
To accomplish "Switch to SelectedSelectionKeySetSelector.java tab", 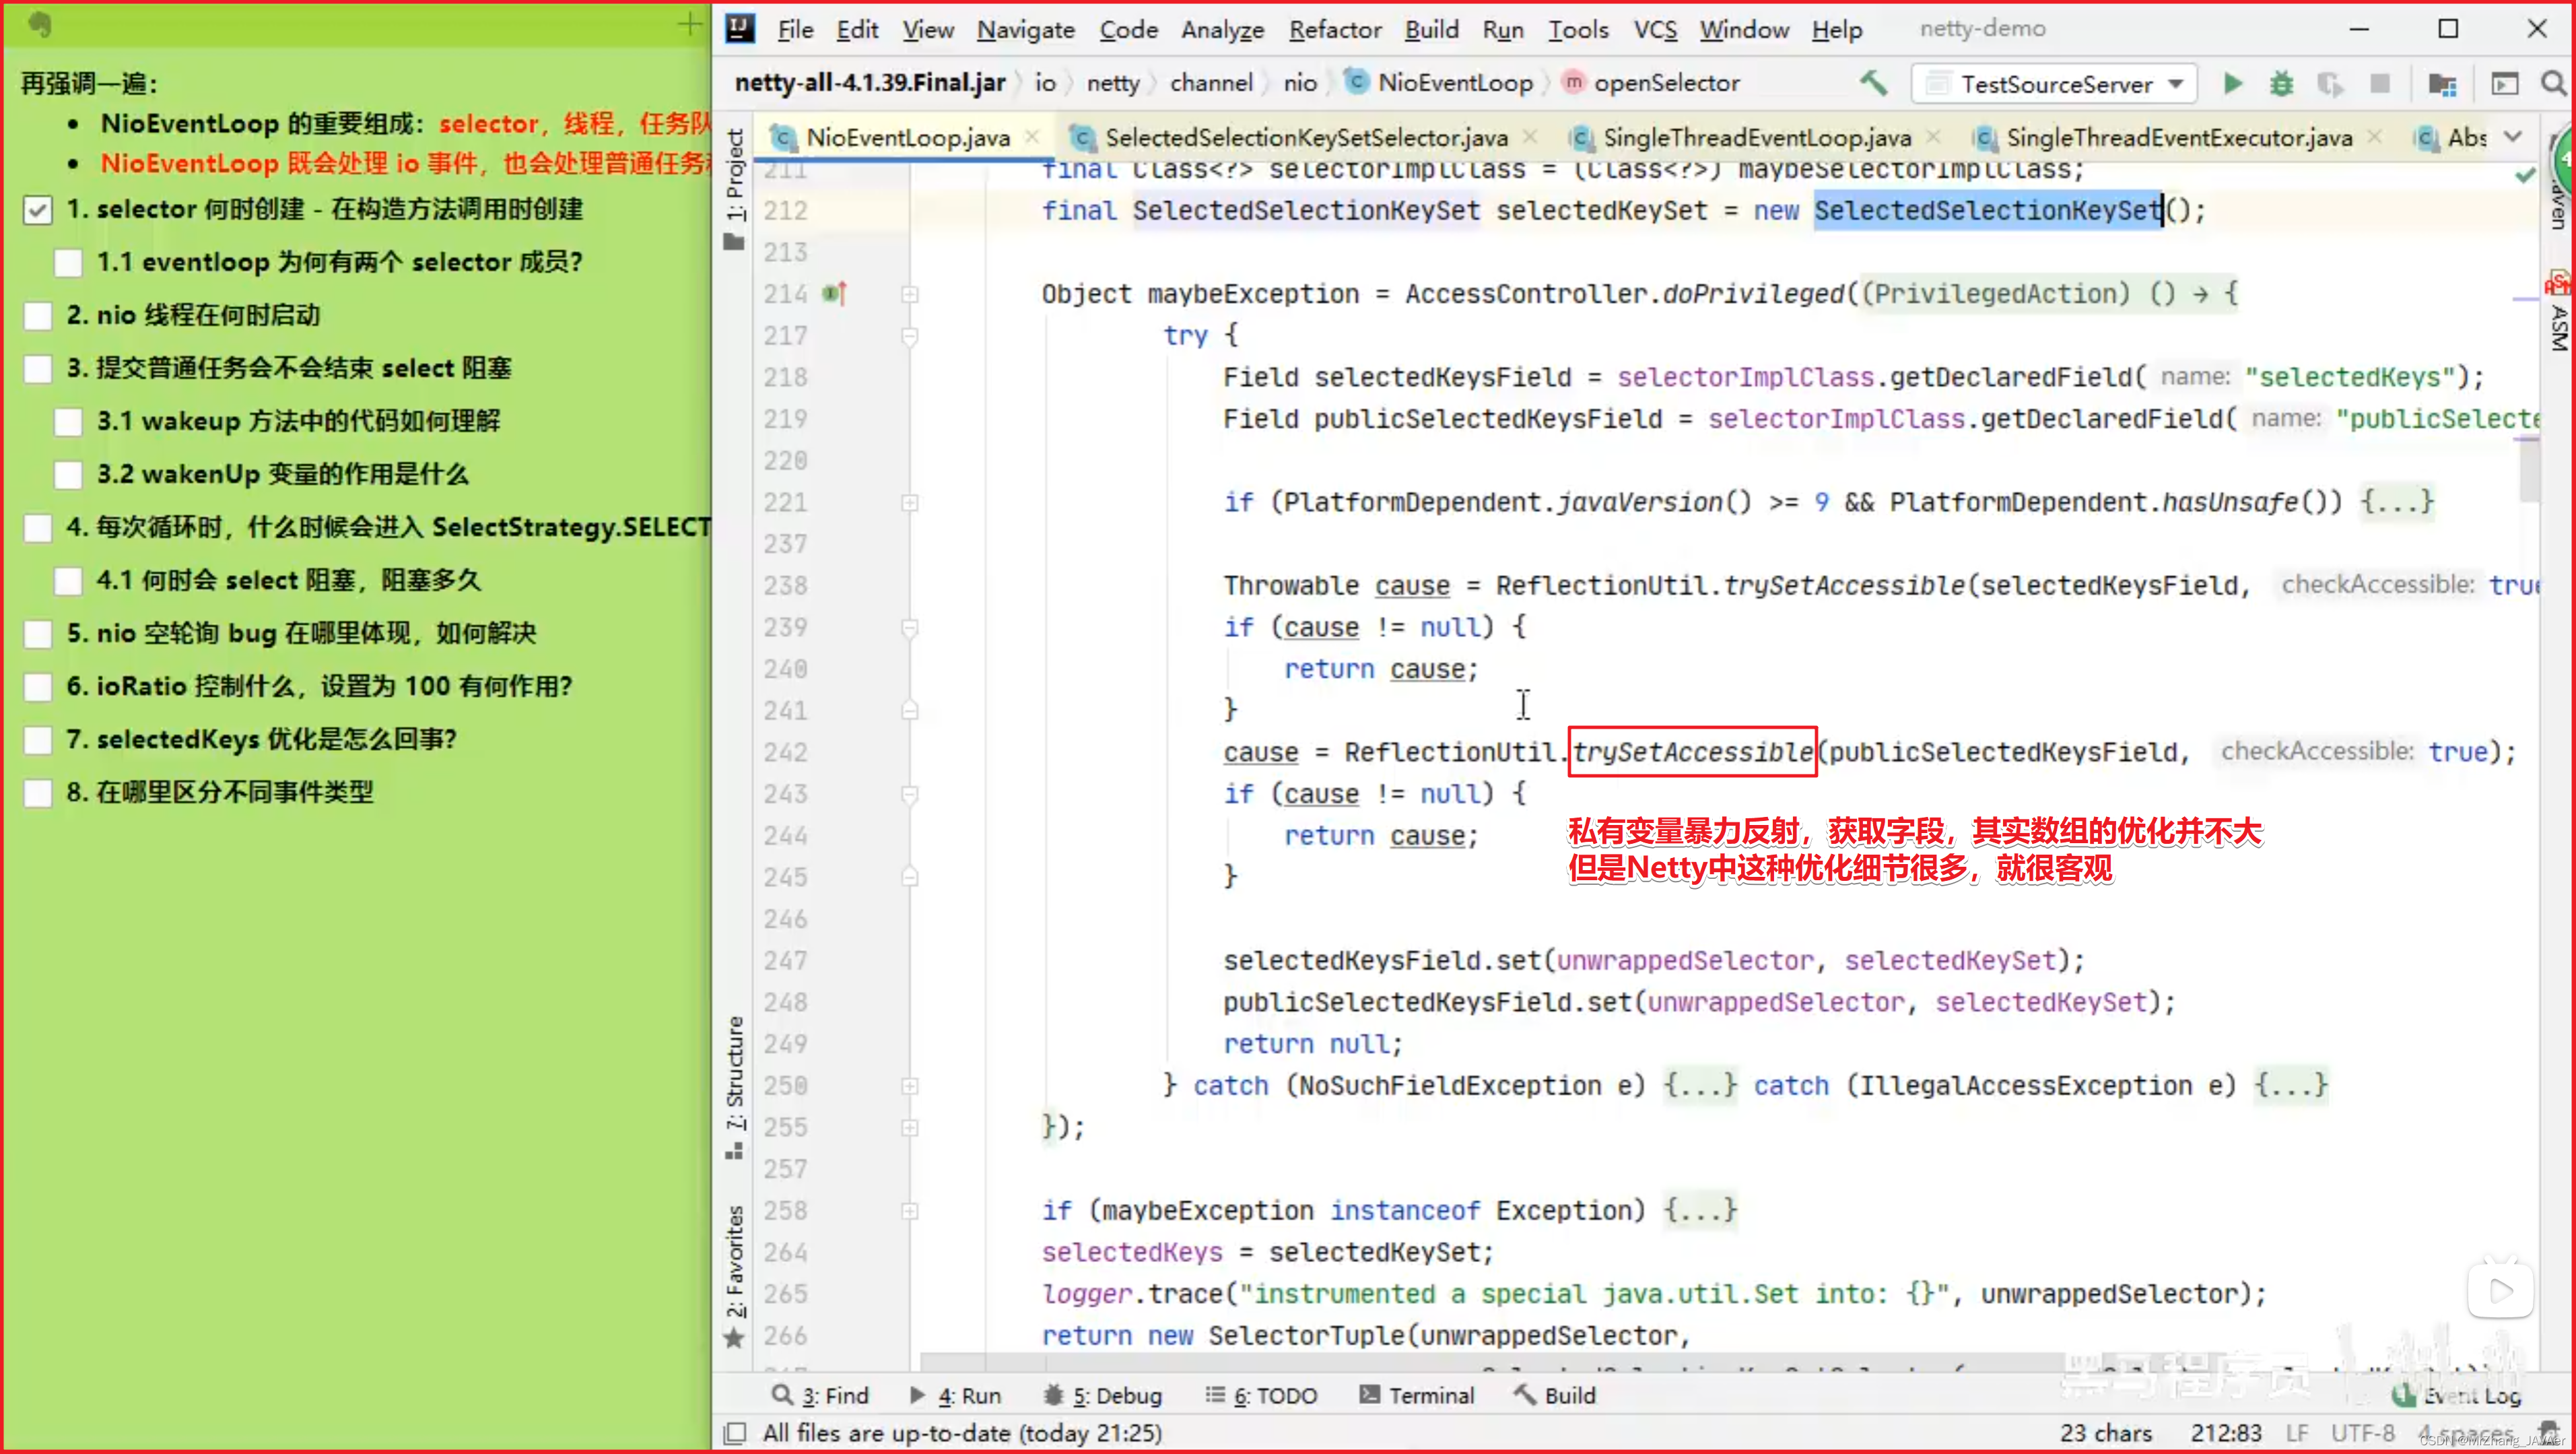I will [x=1305, y=137].
